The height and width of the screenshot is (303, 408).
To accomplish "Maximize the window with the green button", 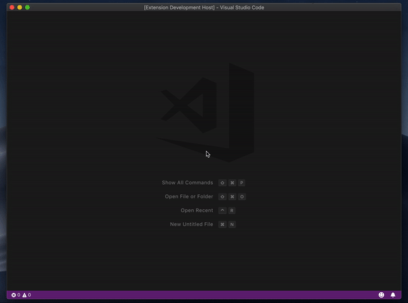I will [28, 7].
